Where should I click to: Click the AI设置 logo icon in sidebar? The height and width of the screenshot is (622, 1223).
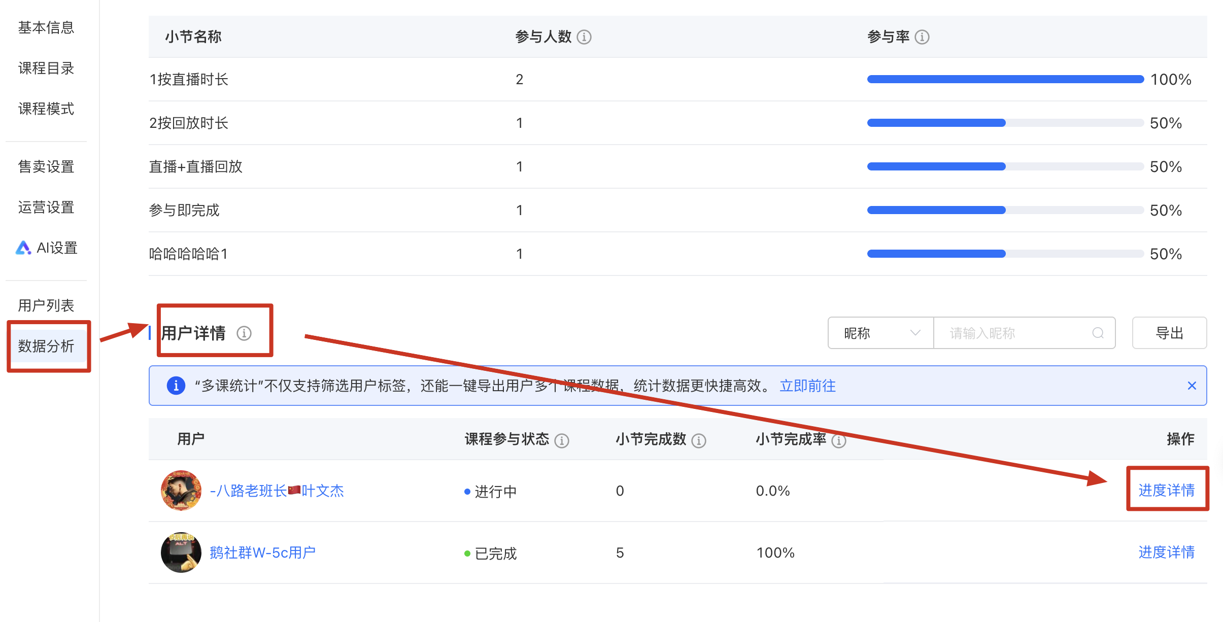23,248
